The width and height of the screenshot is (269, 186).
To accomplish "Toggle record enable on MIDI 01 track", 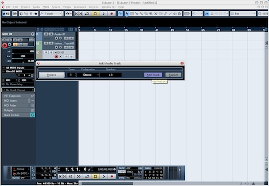I will click(x=56, y=56).
